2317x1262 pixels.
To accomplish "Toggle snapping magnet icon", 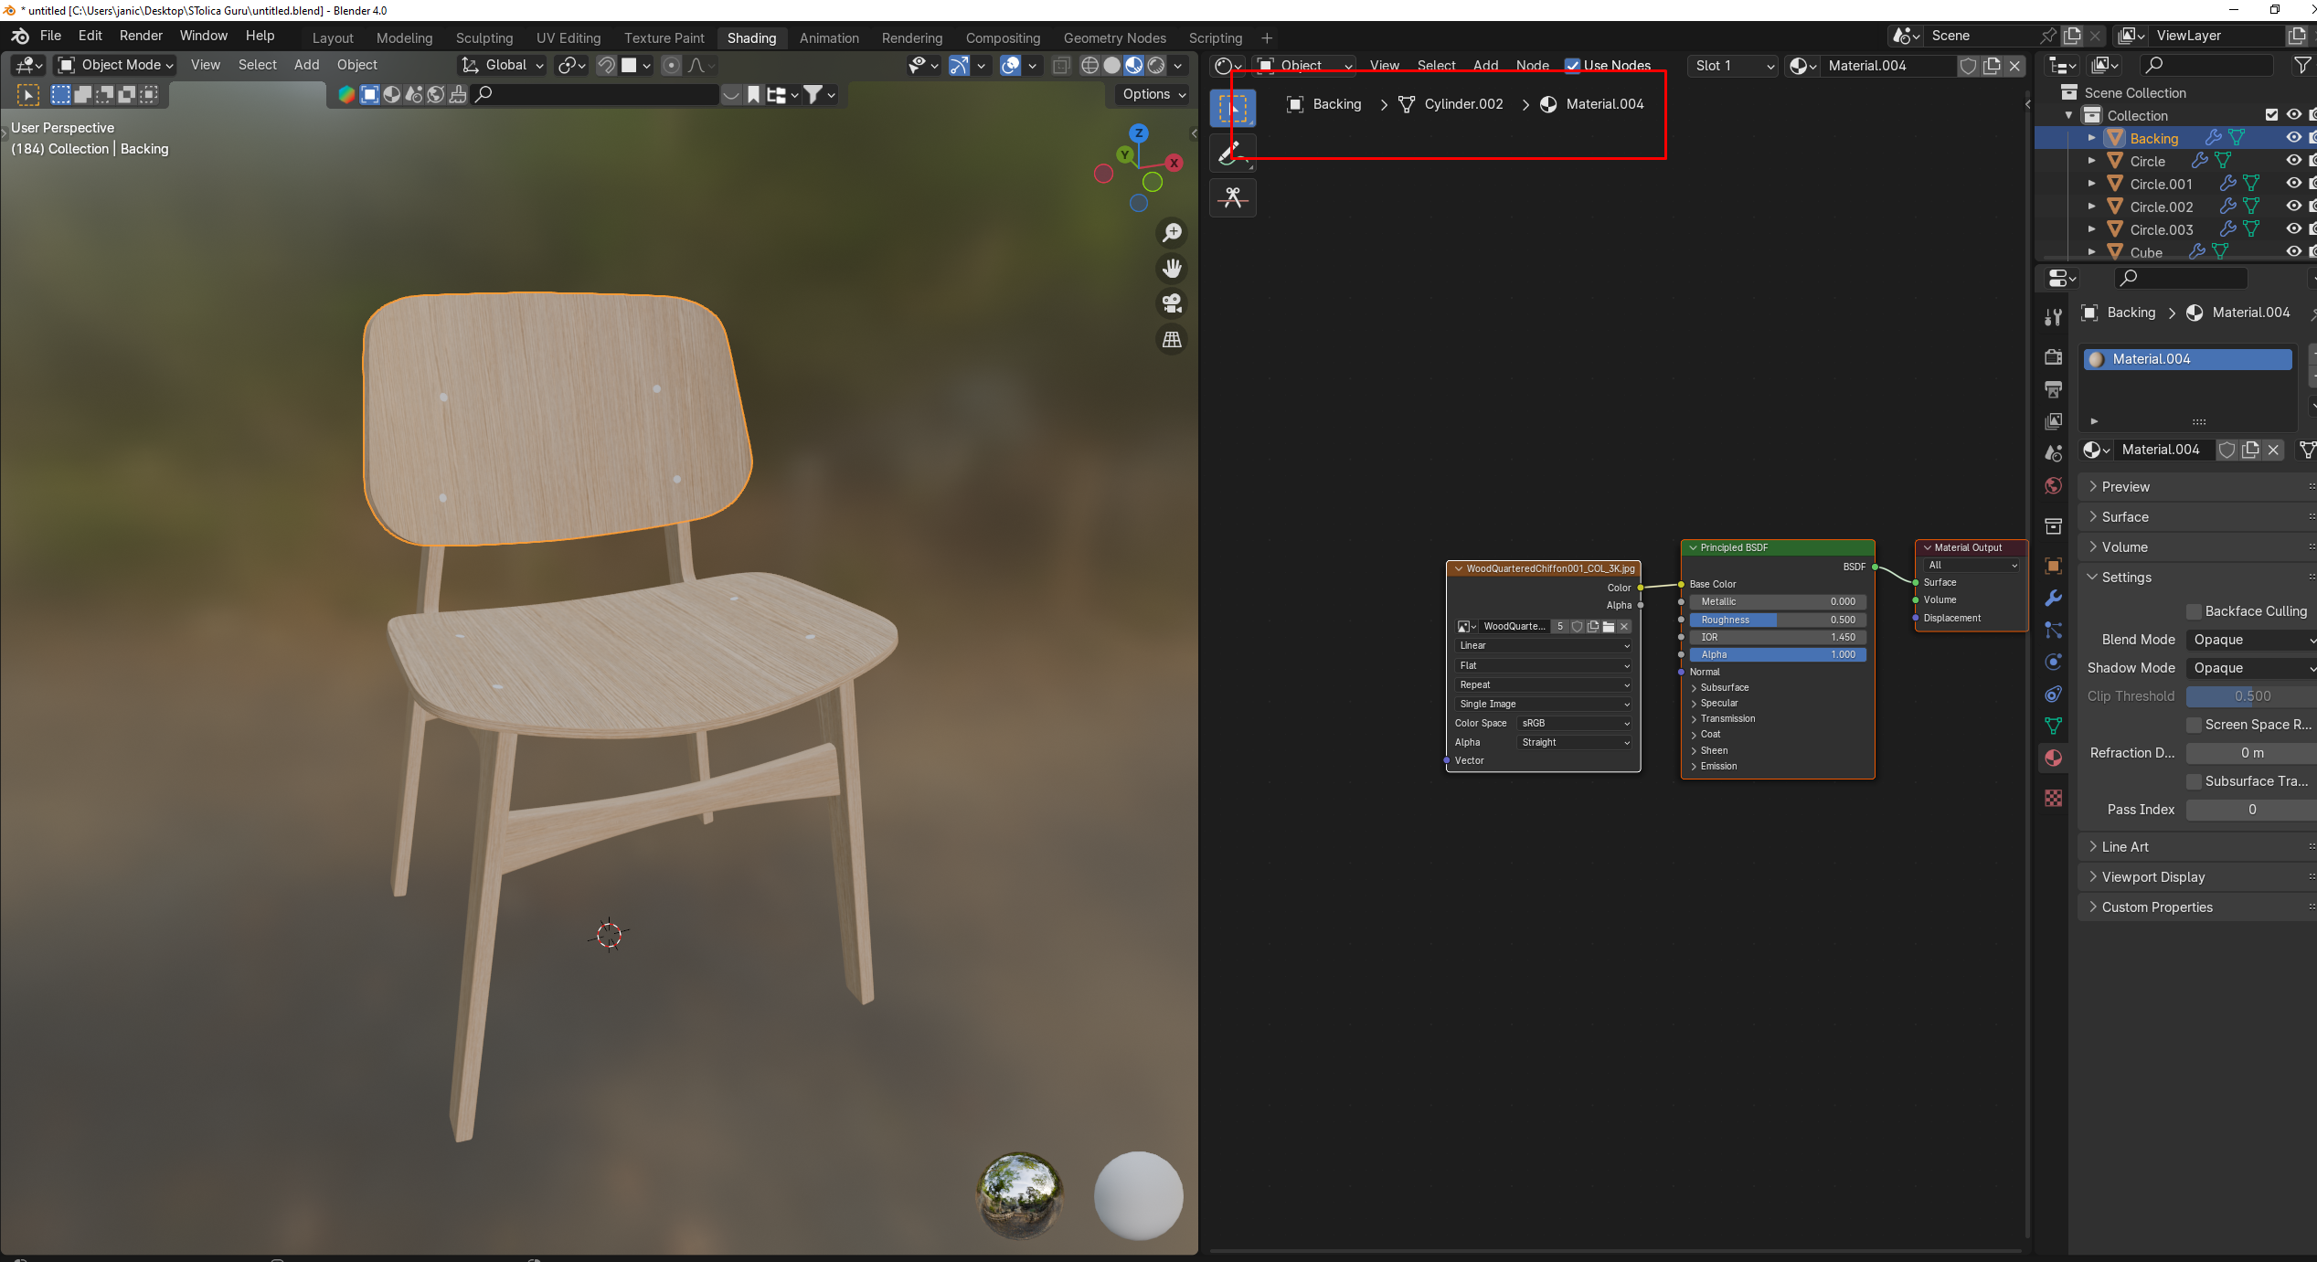I will coord(605,66).
